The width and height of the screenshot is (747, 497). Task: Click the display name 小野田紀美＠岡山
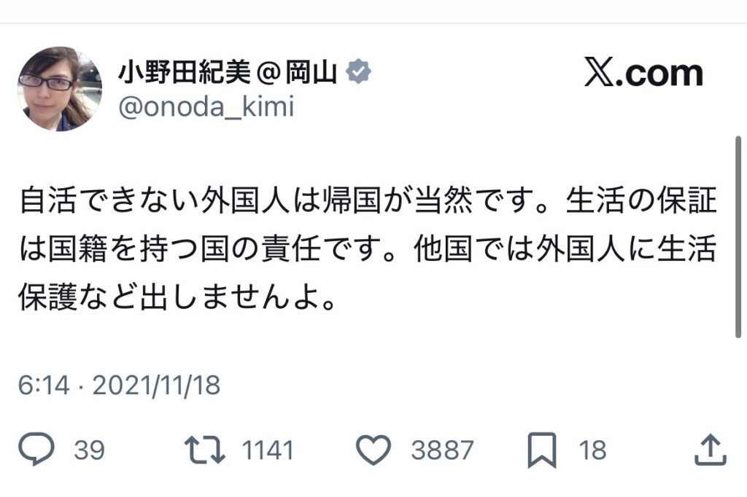click(228, 71)
